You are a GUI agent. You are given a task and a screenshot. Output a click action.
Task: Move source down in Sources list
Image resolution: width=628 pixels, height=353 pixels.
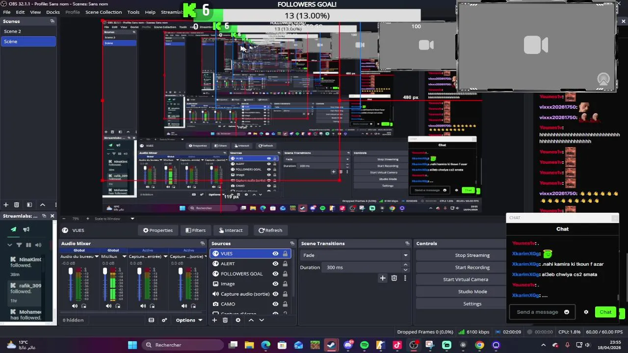[x=262, y=320]
